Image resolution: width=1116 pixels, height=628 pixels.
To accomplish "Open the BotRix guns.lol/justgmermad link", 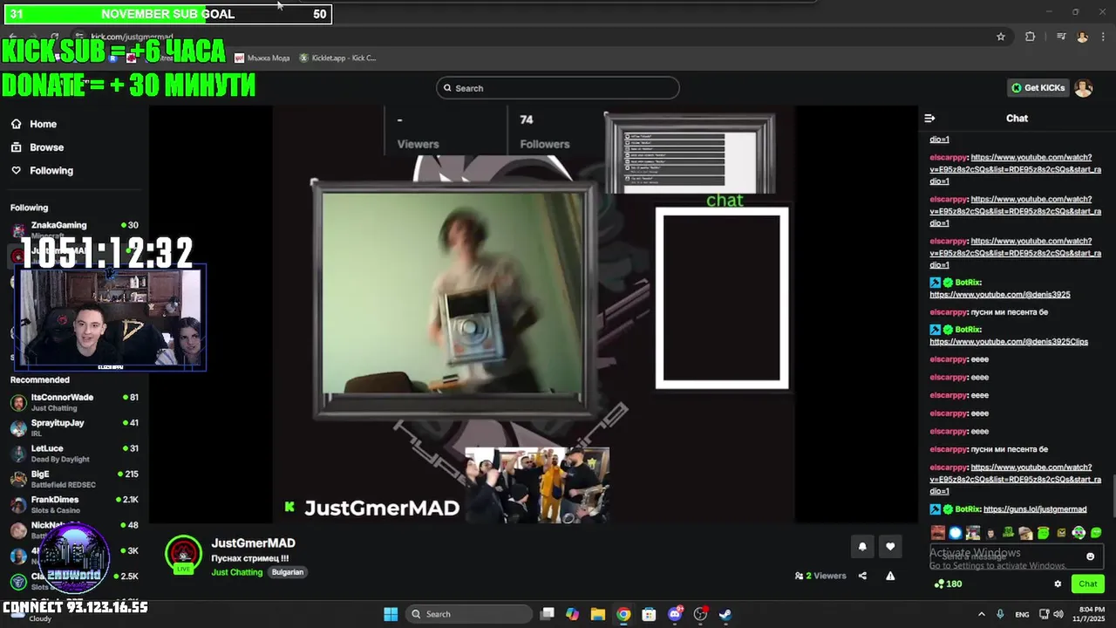I will point(1034,509).
